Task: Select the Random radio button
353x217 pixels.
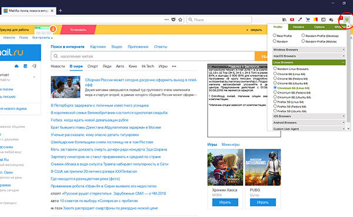Action: [x=274, y=41]
